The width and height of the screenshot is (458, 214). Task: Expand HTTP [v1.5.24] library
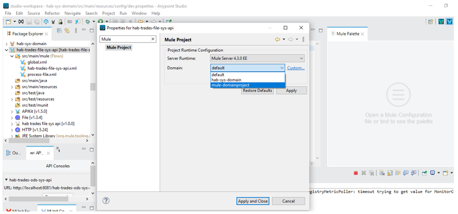point(12,130)
